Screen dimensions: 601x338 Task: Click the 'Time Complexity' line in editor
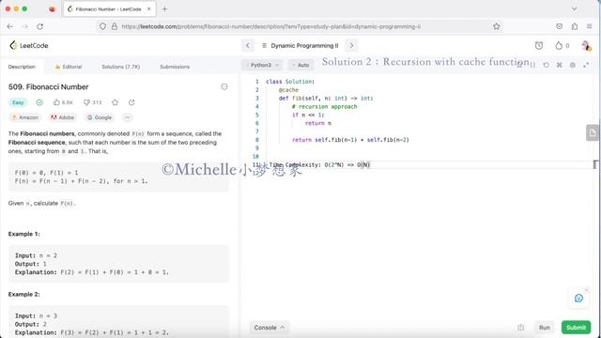319,165
